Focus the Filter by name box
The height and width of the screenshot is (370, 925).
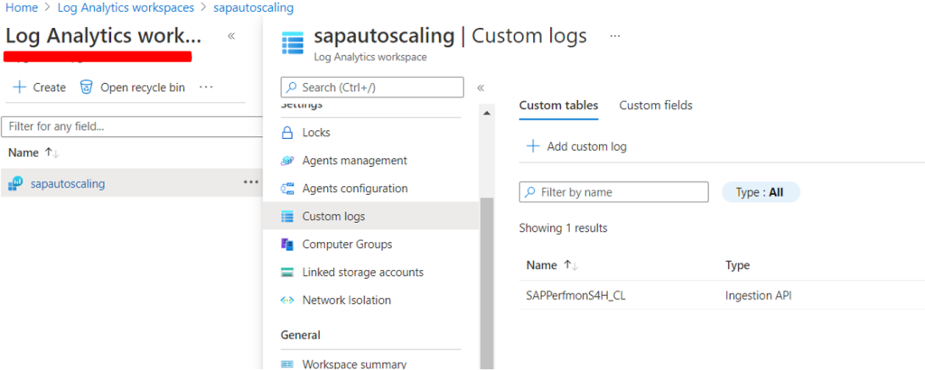point(613,192)
